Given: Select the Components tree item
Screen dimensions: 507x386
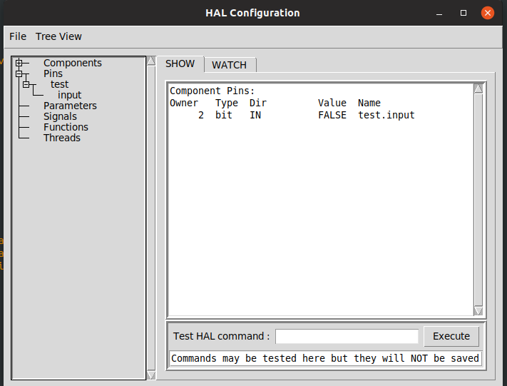Looking at the screenshot, I should point(73,63).
